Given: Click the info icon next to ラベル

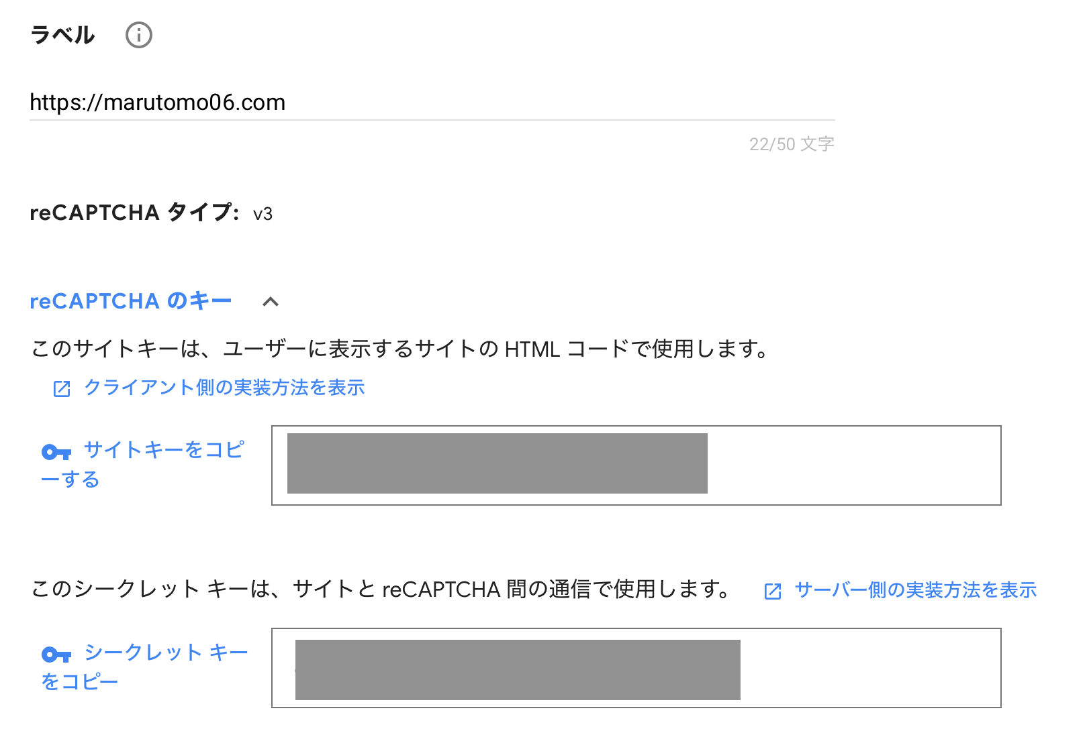Looking at the screenshot, I should (139, 35).
